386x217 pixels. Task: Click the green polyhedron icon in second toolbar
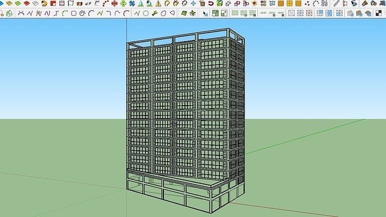(9, 13)
